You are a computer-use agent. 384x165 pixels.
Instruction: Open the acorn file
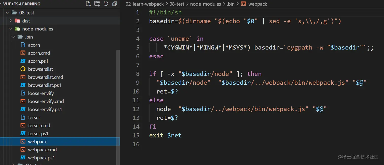click(x=34, y=45)
